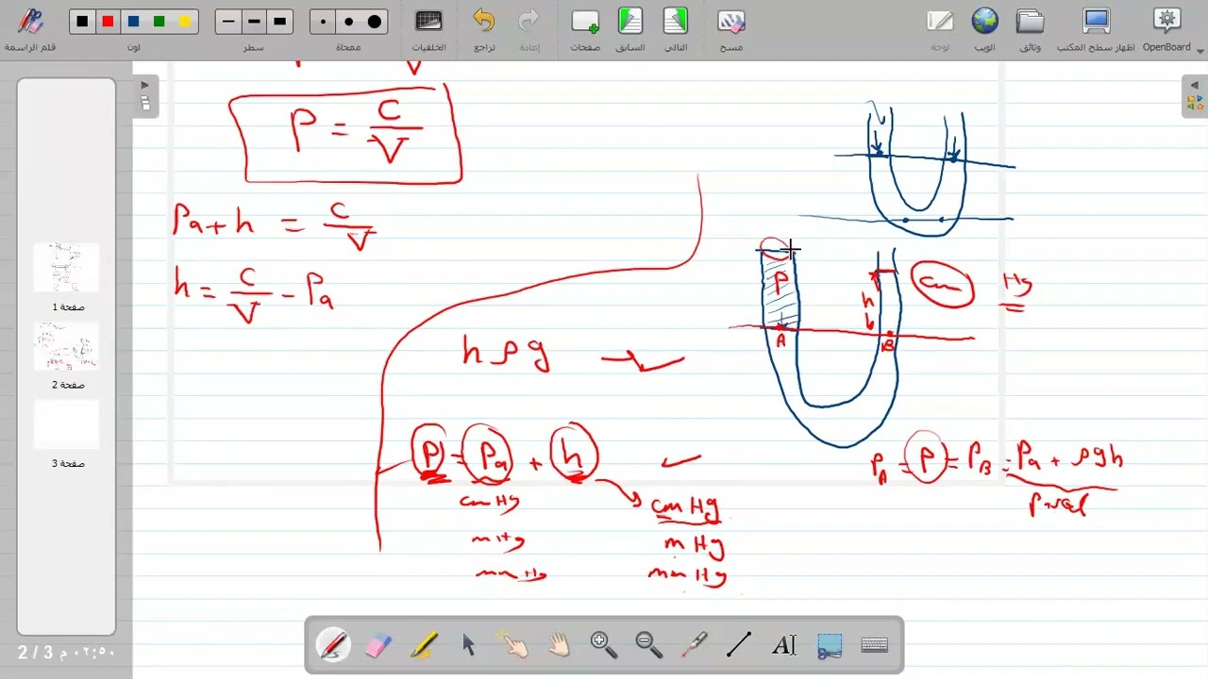Screen dimensions: 1208x679
Task: Erase the page content (مسح)
Action: [x=731, y=22]
